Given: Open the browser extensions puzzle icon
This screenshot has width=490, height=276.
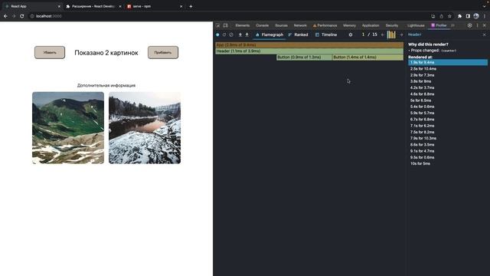Looking at the screenshot, I should point(459,16).
